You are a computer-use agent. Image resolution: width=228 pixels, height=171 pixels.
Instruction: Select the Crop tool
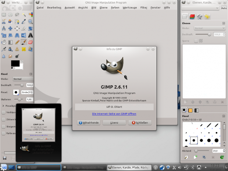coord(24,28)
